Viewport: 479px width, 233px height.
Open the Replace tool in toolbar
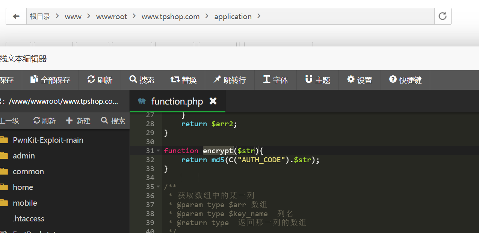click(x=184, y=80)
